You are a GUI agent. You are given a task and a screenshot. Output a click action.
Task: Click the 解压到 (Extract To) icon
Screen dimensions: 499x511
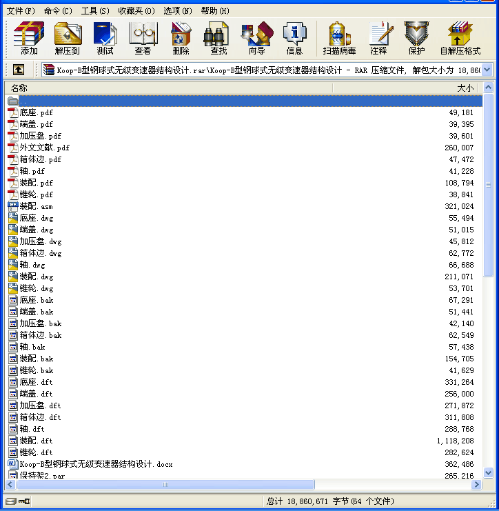coord(67,38)
